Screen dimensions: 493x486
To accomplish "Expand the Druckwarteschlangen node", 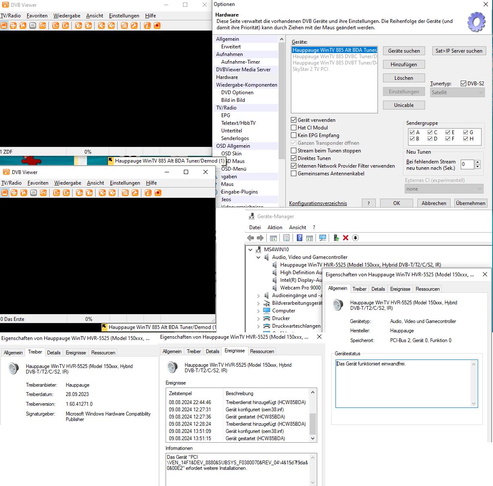I will 259,326.
